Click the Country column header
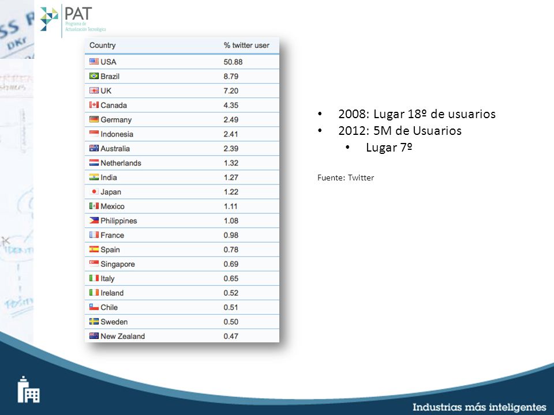The width and height of the screenshot is (554, 415). click(x=103, y=46)
